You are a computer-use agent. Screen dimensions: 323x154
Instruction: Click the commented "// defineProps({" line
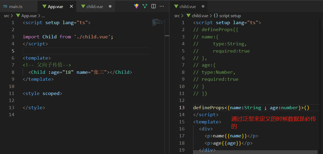click(x=216, y=30)
